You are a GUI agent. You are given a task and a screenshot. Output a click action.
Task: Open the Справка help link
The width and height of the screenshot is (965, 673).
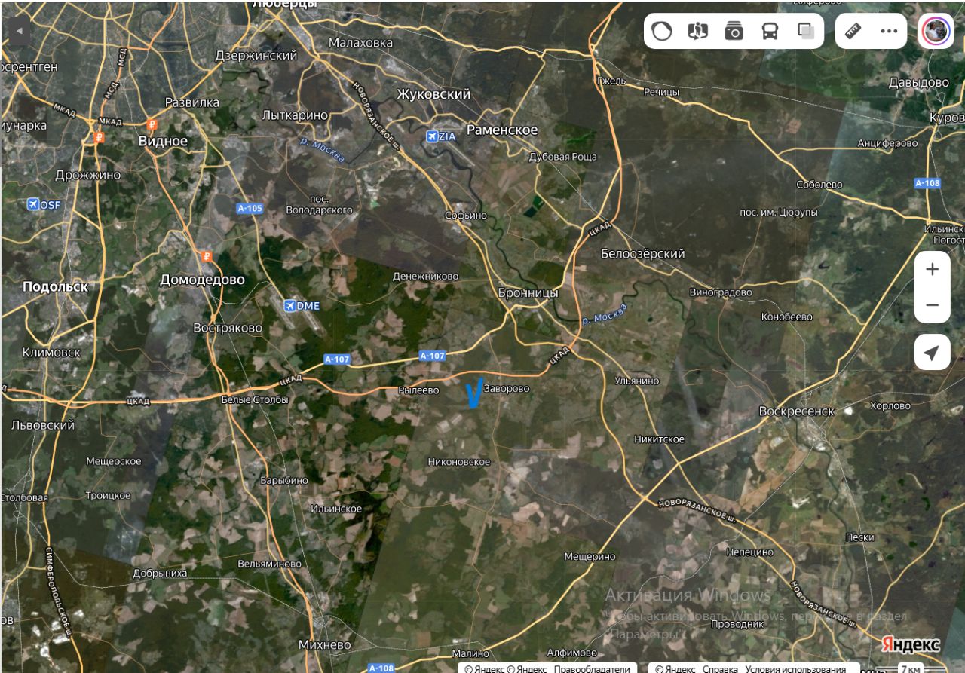click(719, 668)
